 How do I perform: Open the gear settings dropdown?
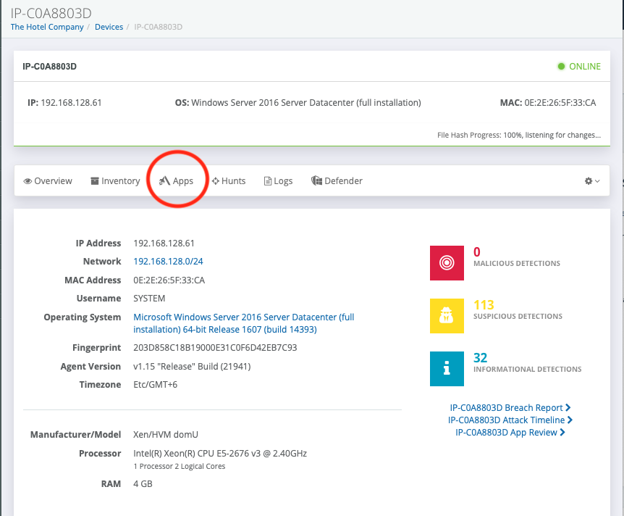(x=591, y=181)
